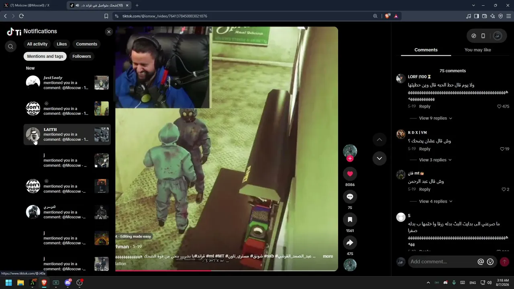Open the الدوسري mention notification
The image size is (514, 289).
[x=67, y=212]
